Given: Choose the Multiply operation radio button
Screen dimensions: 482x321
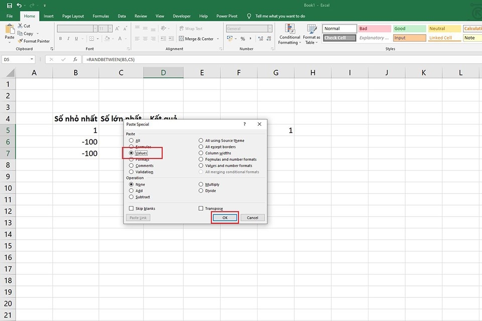Looking at the screenshot, I should tap(201, 184).
